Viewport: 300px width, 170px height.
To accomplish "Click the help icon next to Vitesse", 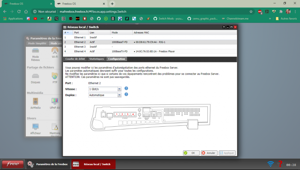I will [x=126, y=88].
